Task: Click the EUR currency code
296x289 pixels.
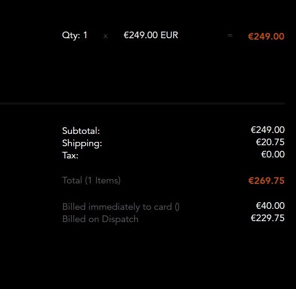Action: tap(169, 35)
